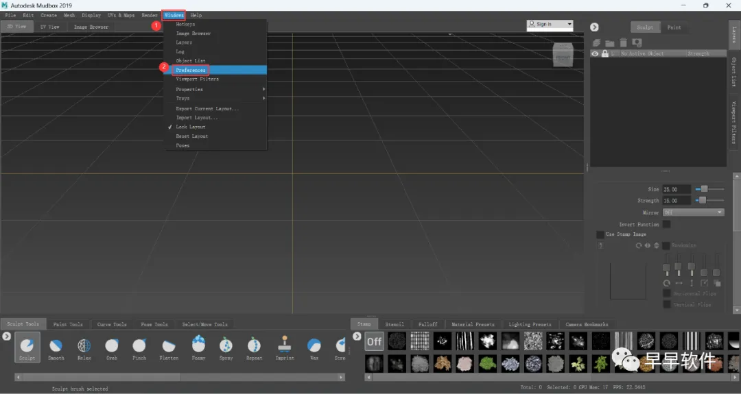741x394 pixels.
Task: Expand the sculpt tools tray arrow
Action: click(6, 336)
